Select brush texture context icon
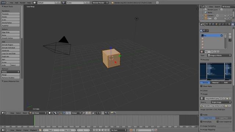Screen dimensions: 235x132 (x=207, y=31)
